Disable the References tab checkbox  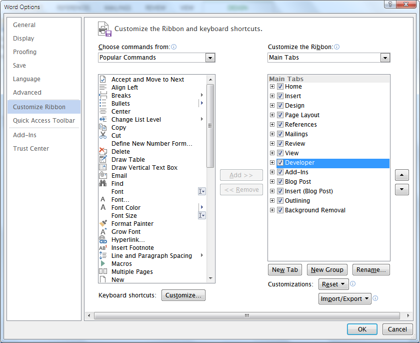tap(280, 125)
